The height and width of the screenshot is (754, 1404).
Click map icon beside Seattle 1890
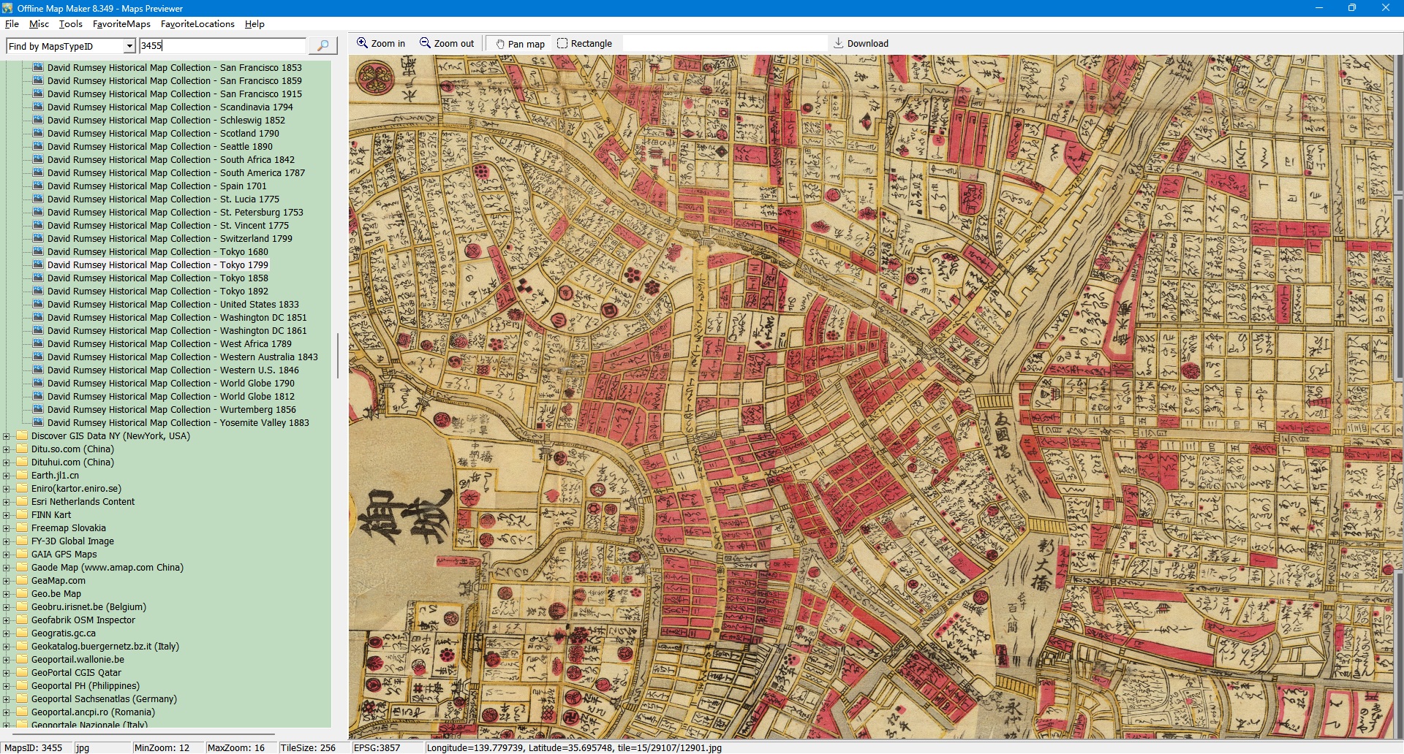coord(38,146)
